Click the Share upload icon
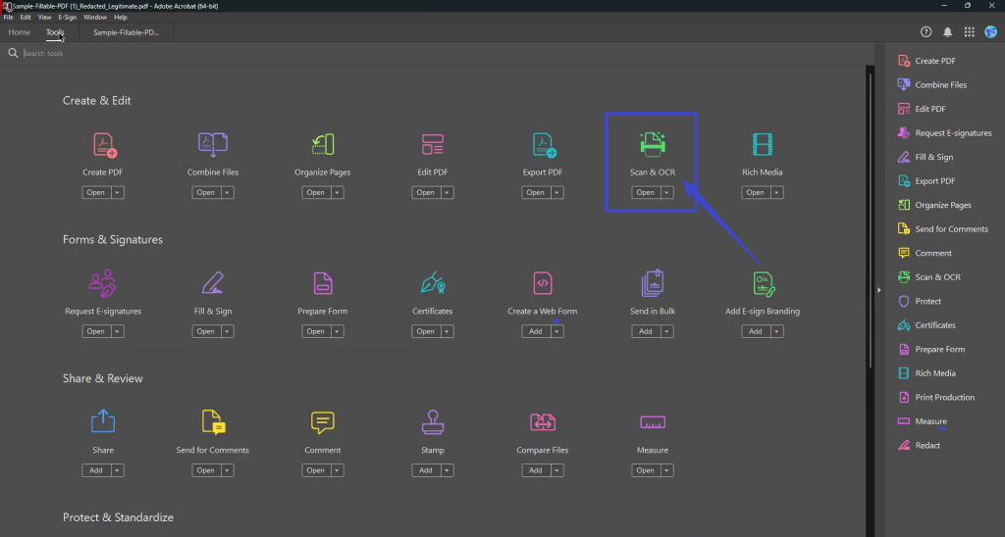Image resolution: width=1005 pixels, height=537 pixels. 102,421
